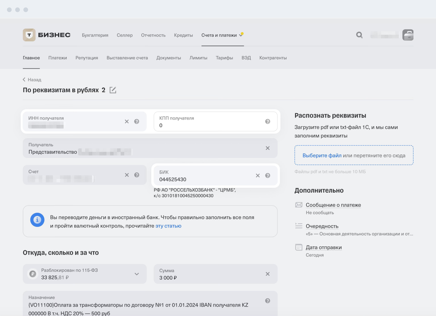
Task: Open the Счета и платежи menu
Action: click(x=219, y=35)
